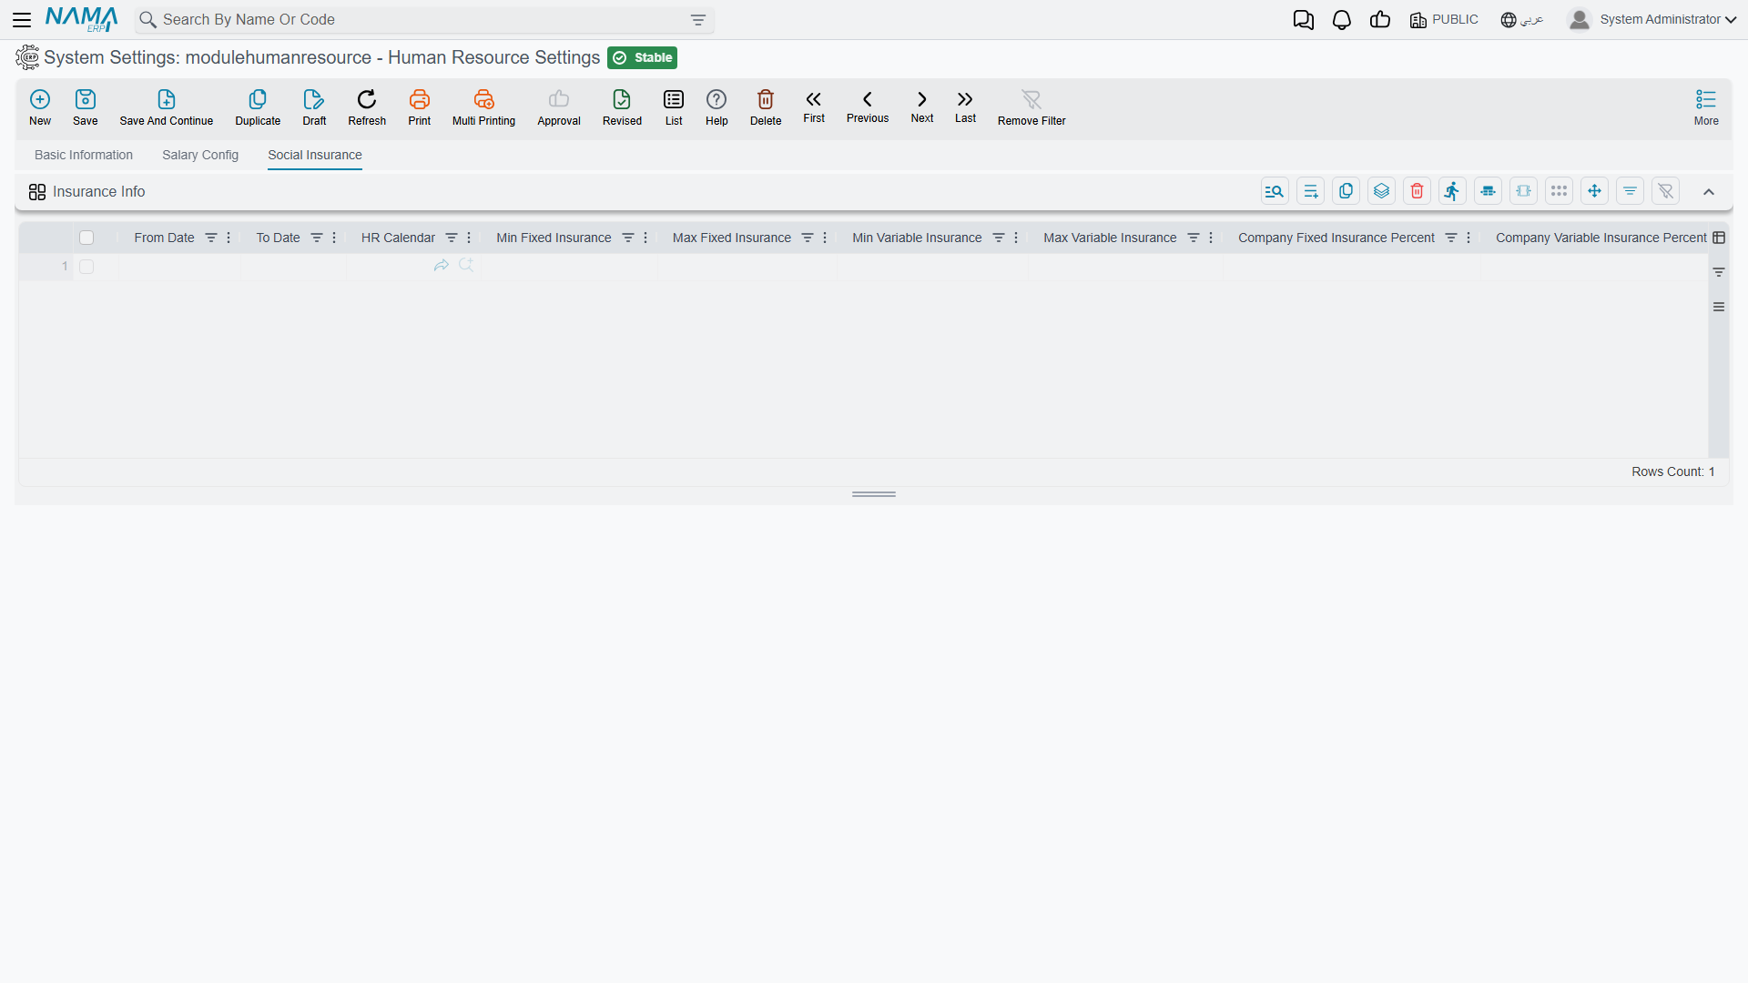Click the four-arrow move icon in grid toolbar
This screenshot has height=983, width=1748.
click(x=1594, y=191)
